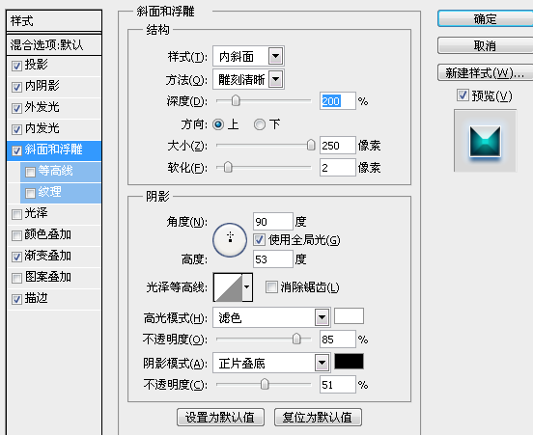Screen dimensions: 533x435
Task: Click the 深度 depth slider handle
Action: (236, 101)
